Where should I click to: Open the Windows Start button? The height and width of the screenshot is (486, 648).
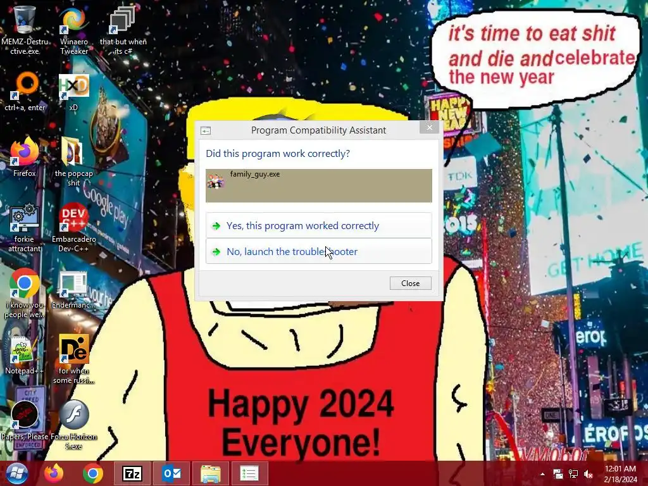point(16,473)
